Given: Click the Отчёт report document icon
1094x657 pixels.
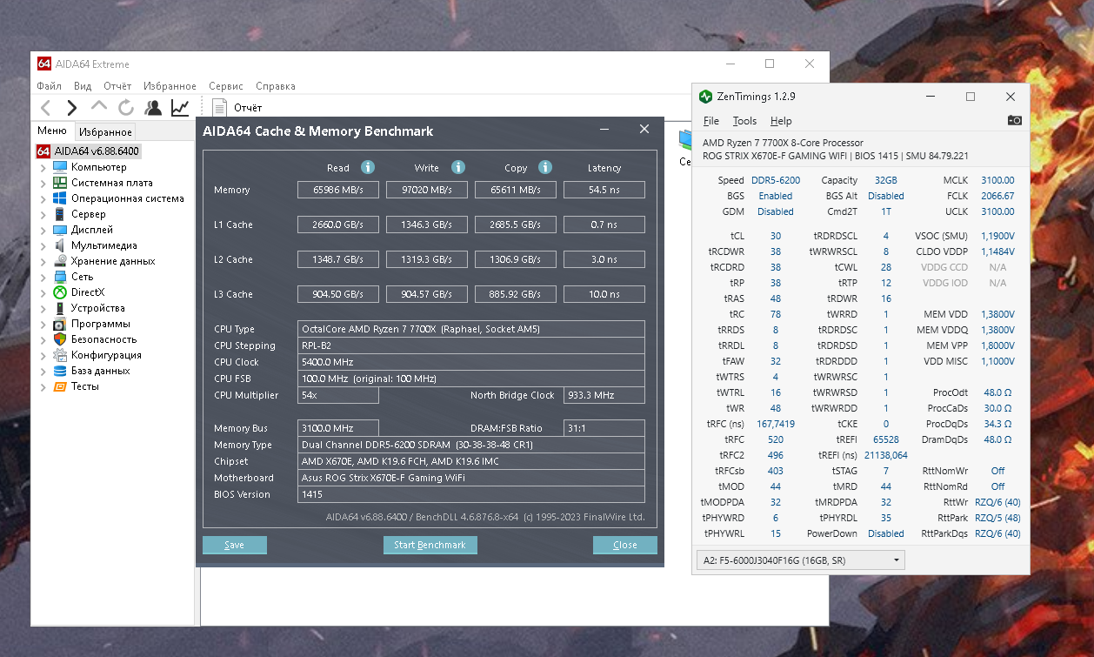Looking at the screenshot, I should tap(220, 108).
